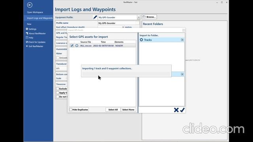Click the About ReefMaster icon
Screen dimensions: 253x142
tap(27, 33)
